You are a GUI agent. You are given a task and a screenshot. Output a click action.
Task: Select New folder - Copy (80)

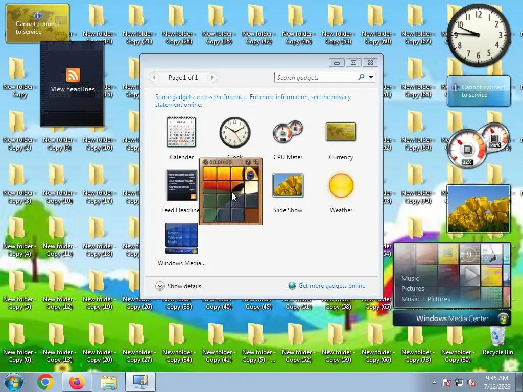point(457,342)
